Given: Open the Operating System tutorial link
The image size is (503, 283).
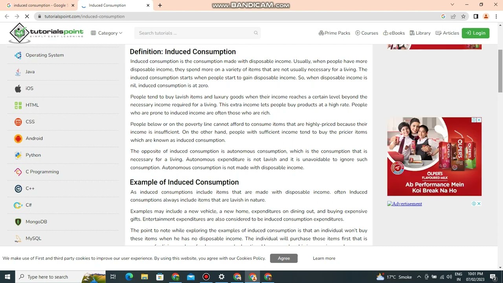Looking at the screenshot, I should [x=45, y=55].
